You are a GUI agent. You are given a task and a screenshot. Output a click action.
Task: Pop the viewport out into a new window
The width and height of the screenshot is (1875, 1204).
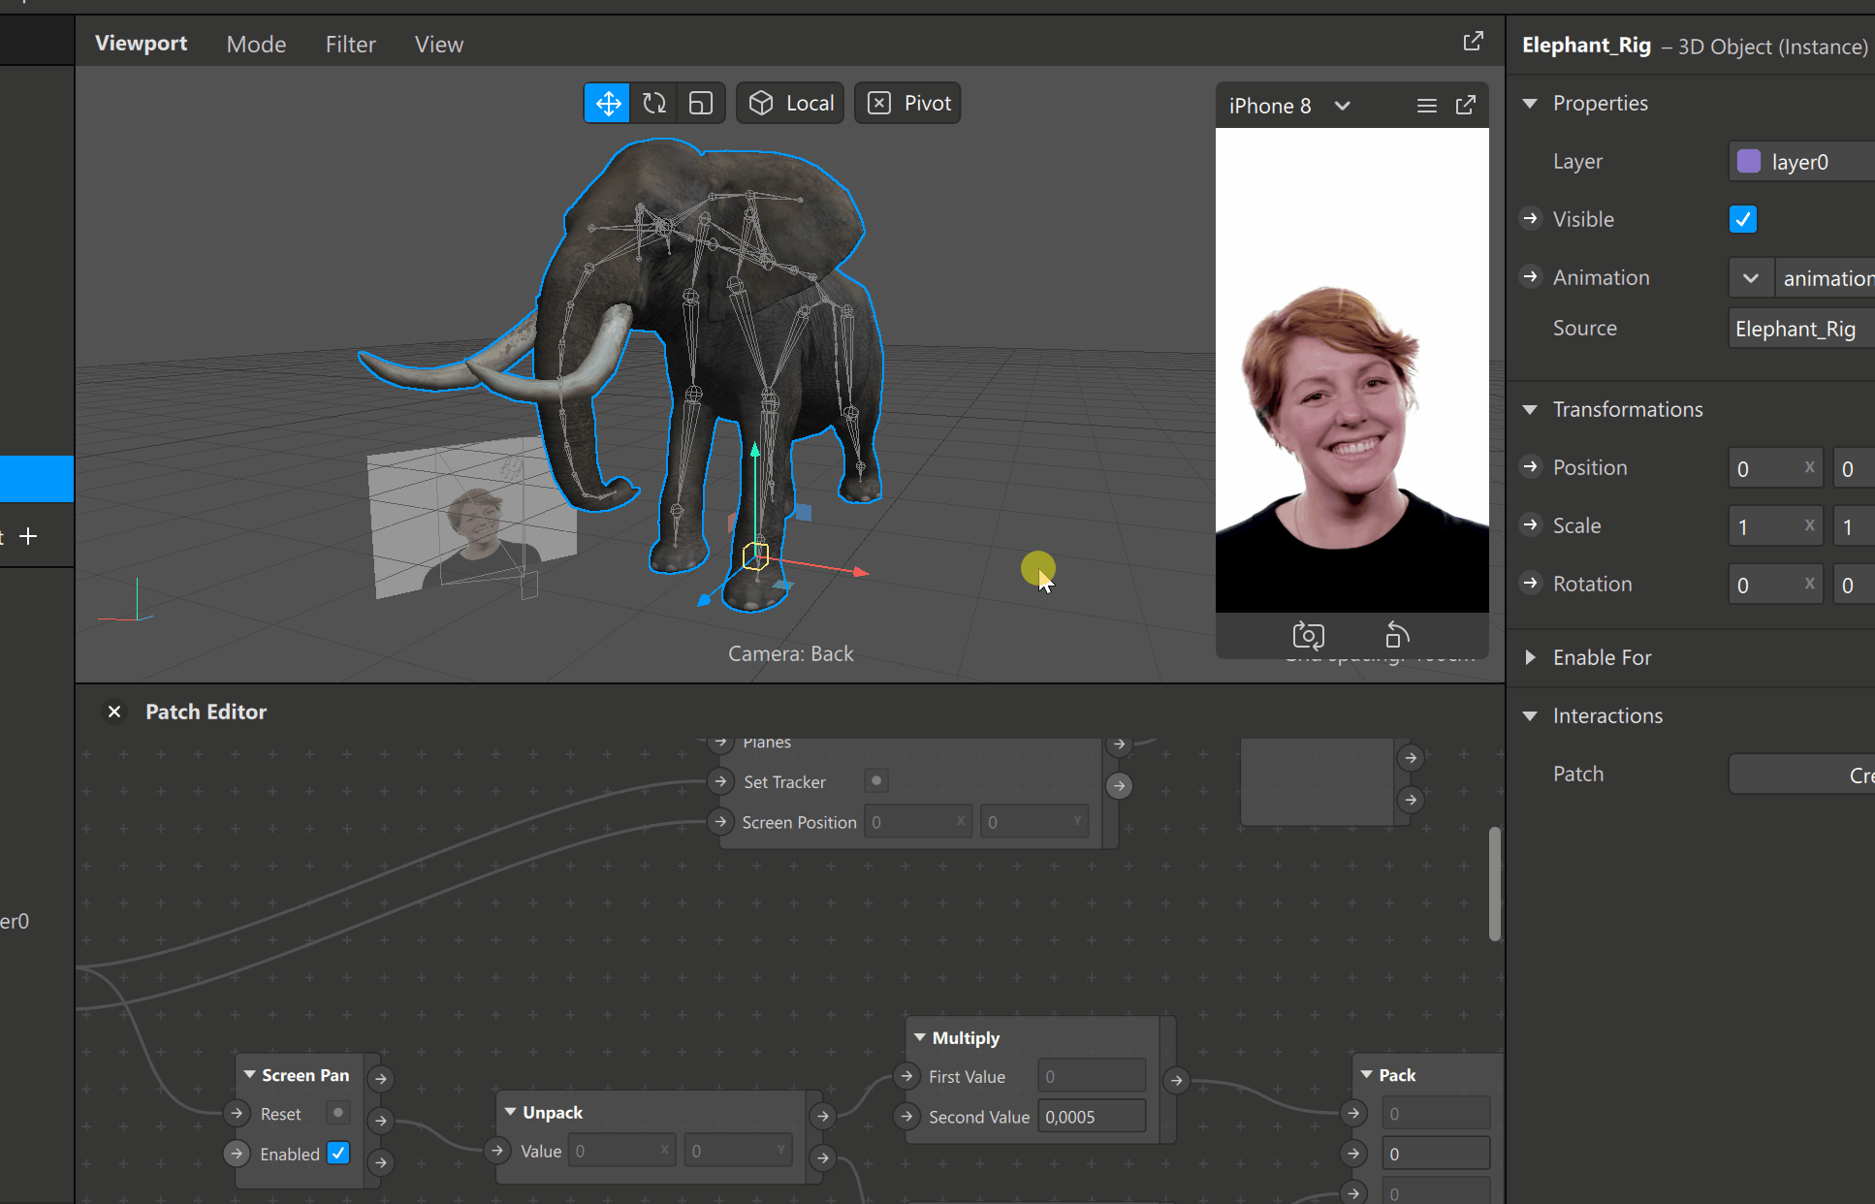(x=1473, y=41)
